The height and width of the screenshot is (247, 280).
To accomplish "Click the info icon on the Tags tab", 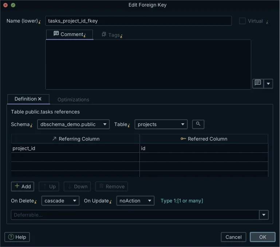I will [121, 36].
